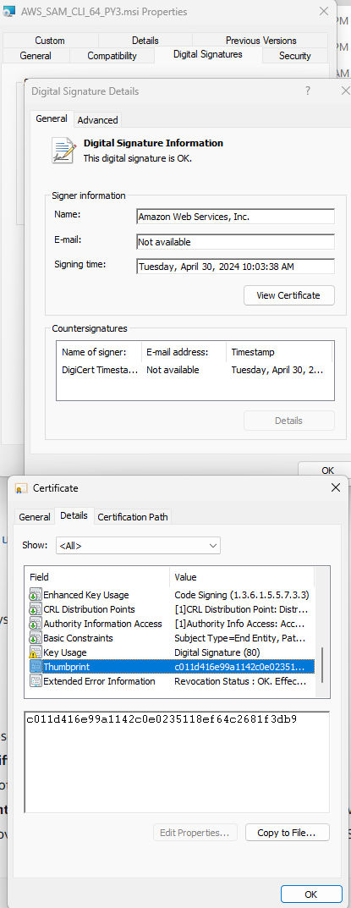Image resolution: width=351 pixels, height=908 pixels.
Task: Click the Revocation Status value cell
Action: point(240,681)
